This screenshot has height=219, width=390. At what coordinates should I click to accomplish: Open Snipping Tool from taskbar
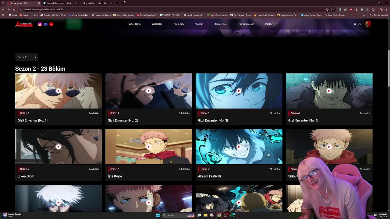212,215
